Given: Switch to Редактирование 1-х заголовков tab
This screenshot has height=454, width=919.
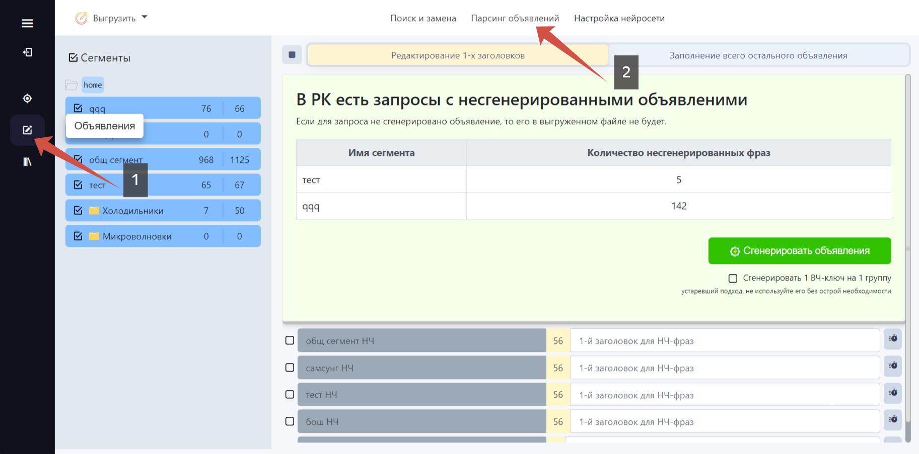Looking at the screenshot, I should click(458, 55).
